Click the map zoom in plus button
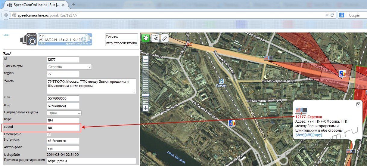367x166 pixels. (x=145, y=108)
